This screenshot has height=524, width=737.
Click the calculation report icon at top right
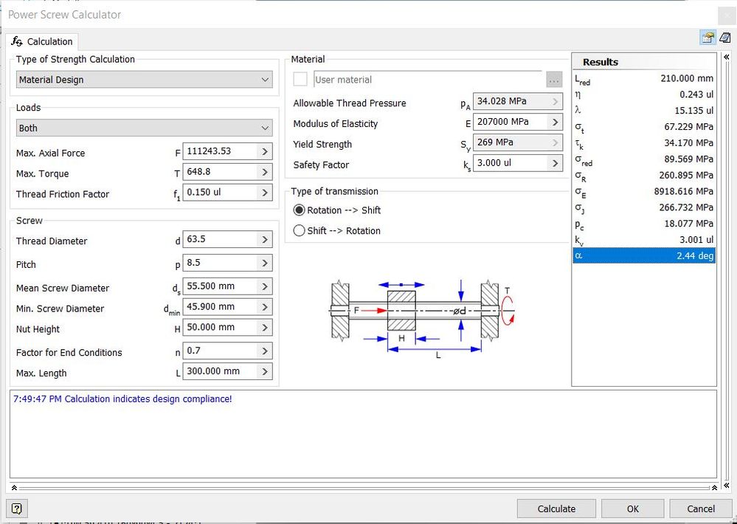[724, 38]
